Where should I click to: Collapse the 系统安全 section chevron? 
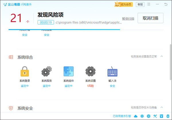(x=162, y=107)
